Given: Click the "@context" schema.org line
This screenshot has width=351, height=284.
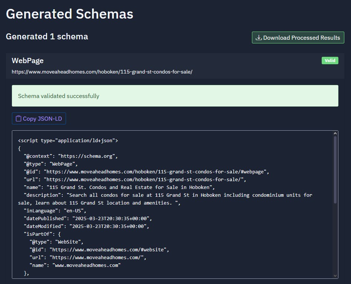Looking at the screenshot, I should 71,156.
